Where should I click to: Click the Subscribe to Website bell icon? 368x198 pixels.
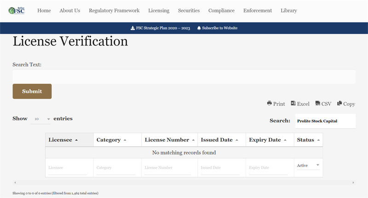(199, 28)
